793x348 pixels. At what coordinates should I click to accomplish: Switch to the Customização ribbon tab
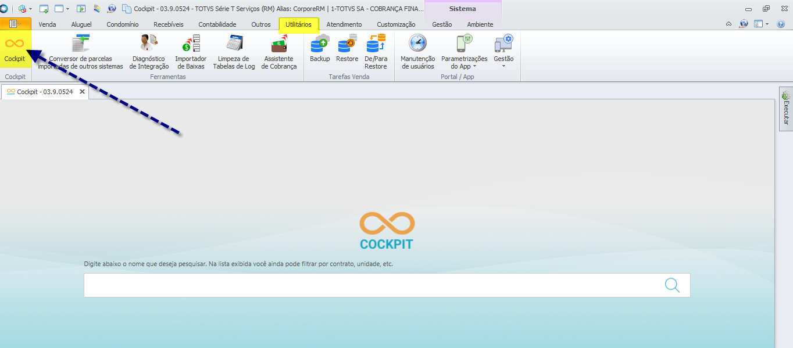(396, 24)
